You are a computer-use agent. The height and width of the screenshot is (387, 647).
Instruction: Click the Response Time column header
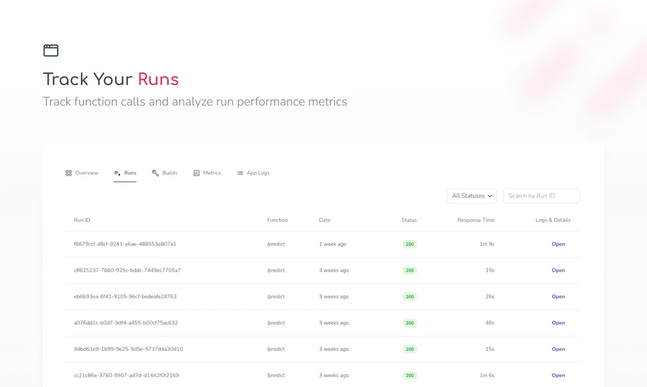coord(476,220)
